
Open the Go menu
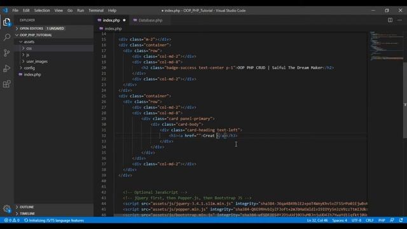pyautogui.click(x=70, y=10)
